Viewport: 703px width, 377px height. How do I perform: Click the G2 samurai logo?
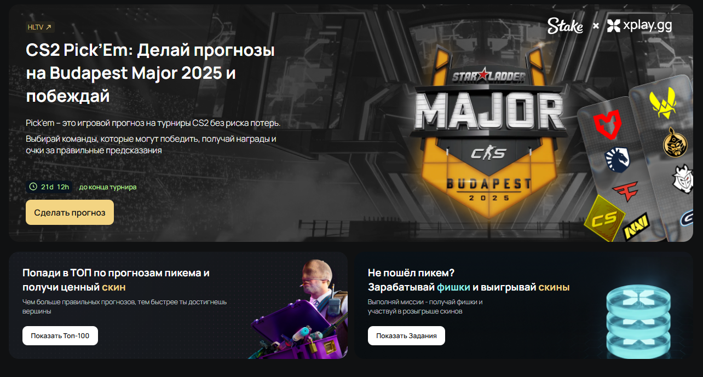[684, 178]
